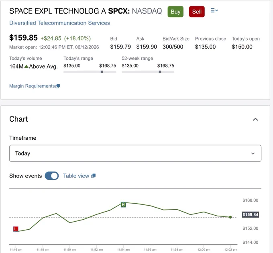Click the dropdown arrow in Timeframe box

pos(253,153)
